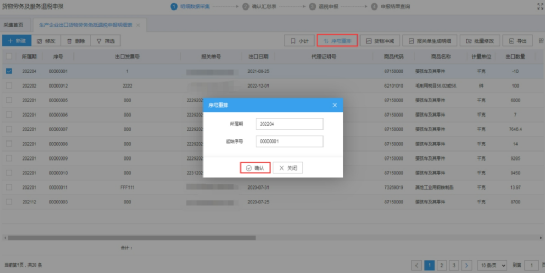
Task: Check the row 00000005 checkbox
Action: [x=9, y=100]
